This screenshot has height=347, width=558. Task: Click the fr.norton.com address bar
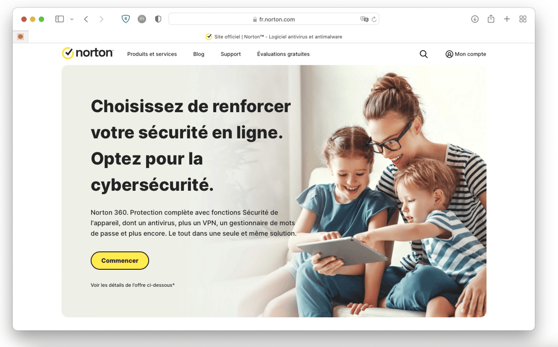(273, 19)
